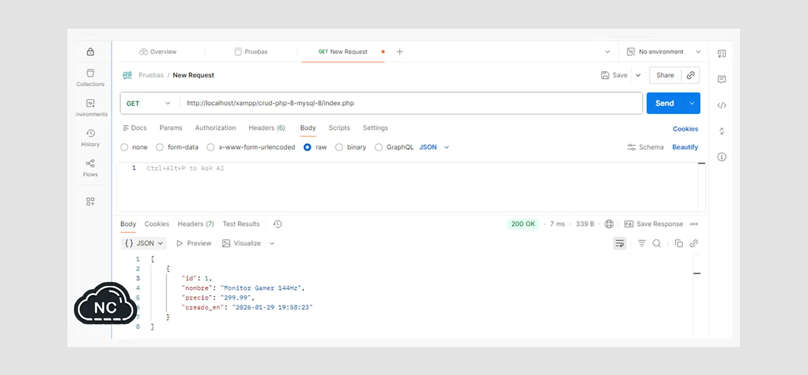Image resolution: width=808 pixels, height=375 pixels.
Task: Open the request Params tab
Action: (171, 128)
